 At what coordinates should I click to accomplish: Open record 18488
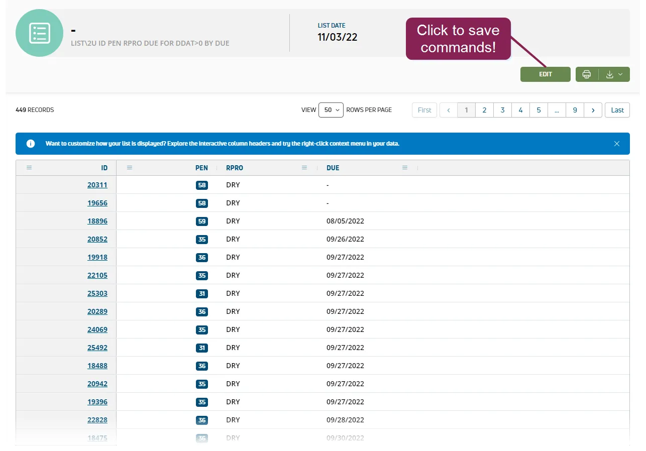97,366
